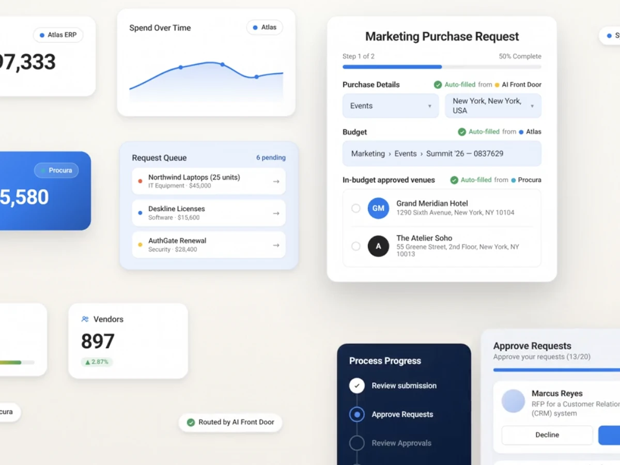Click Marcus Reyes profile avatar
Viewport: 620px width, 465px height.
(513, 401)
